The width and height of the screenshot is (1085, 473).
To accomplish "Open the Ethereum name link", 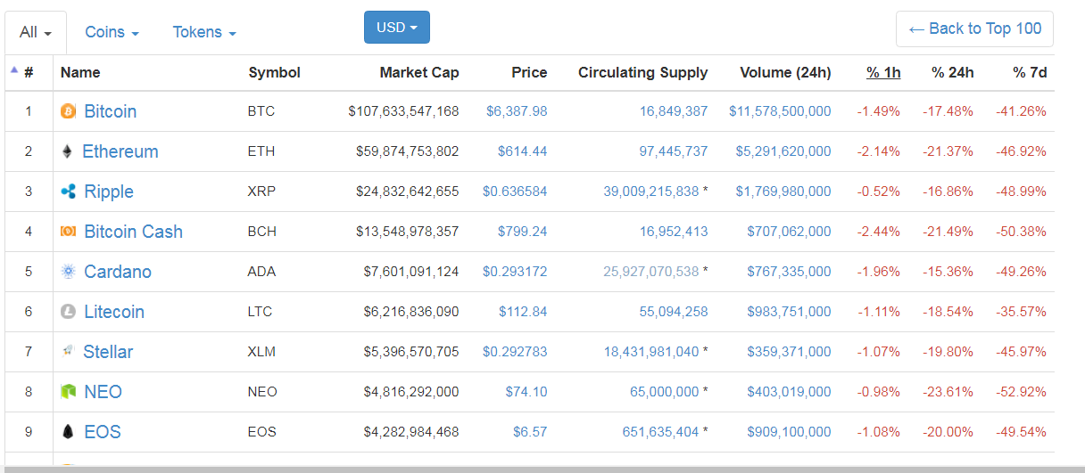I will click(120, 151).
